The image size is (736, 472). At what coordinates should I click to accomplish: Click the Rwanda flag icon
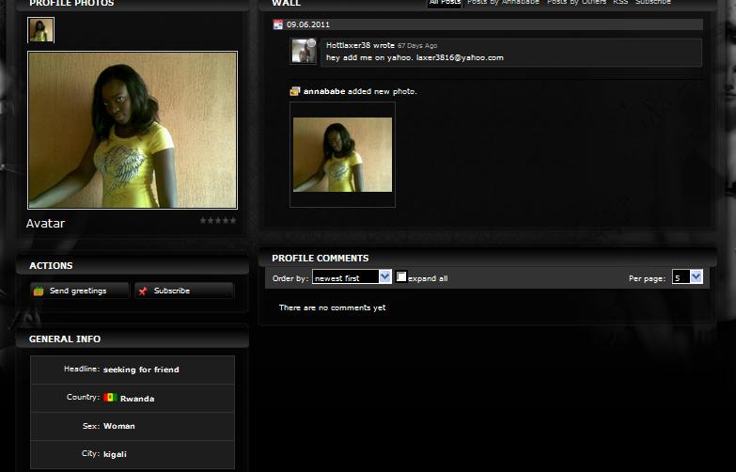[110, 398]
